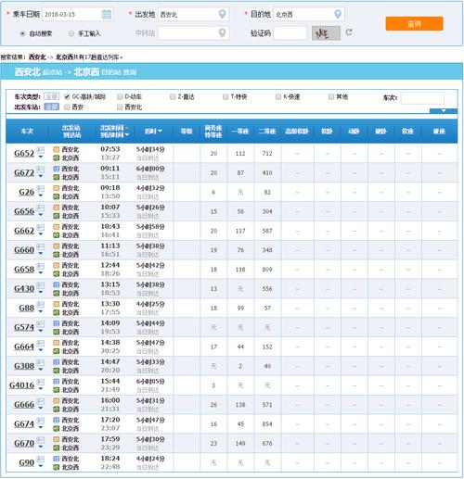Screen dimensions: 464x479
Task: Open the stop info icon beside G656
Action: (x=41, y=208)
